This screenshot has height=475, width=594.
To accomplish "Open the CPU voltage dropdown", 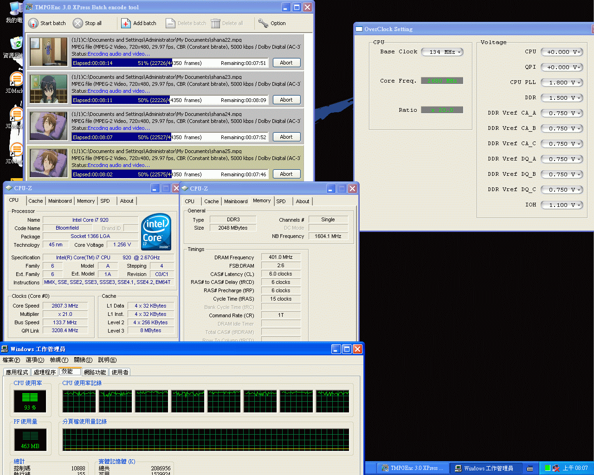I will tap(562, 52).
